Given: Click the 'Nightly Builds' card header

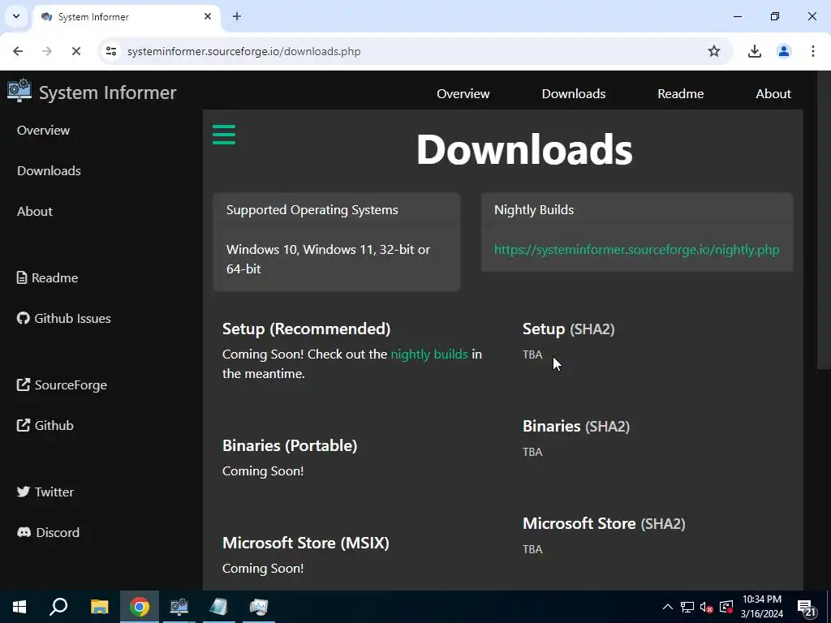Looking at the screenshot, I should point(534,210).
